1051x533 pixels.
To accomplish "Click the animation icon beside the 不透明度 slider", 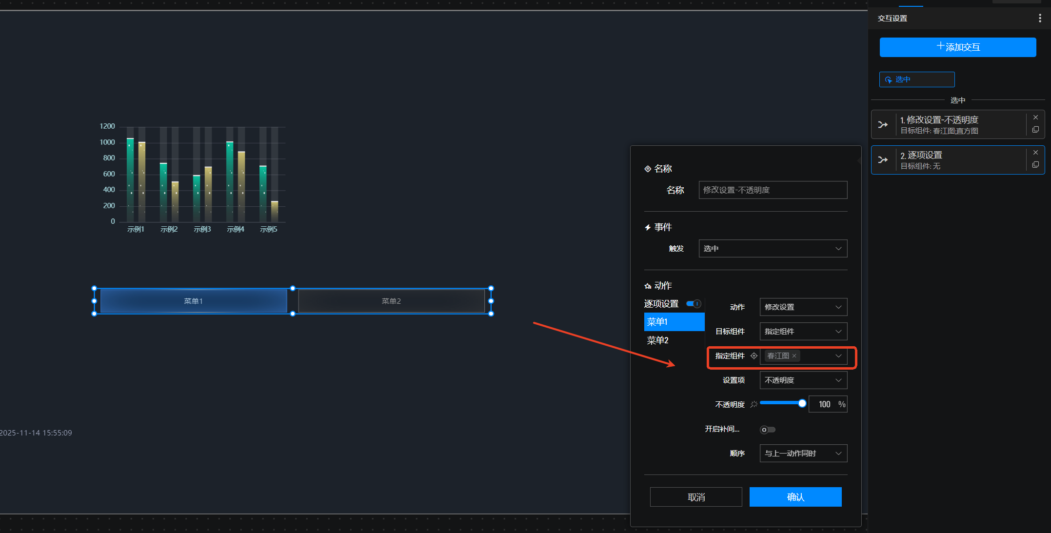I will click(x=754, y=404).
